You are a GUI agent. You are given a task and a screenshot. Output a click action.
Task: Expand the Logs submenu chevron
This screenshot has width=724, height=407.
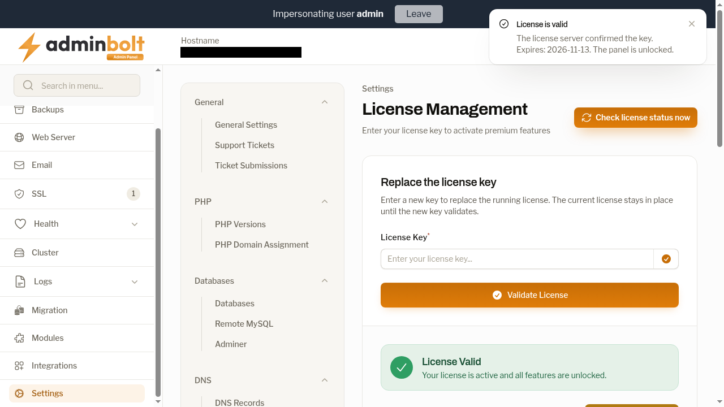[135, 282]
